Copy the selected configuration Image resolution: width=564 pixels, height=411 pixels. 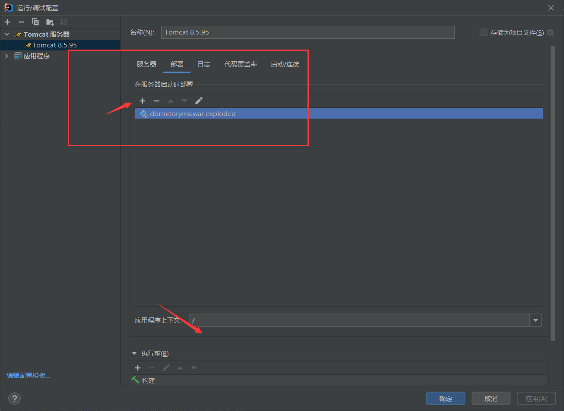click(35, 22)
